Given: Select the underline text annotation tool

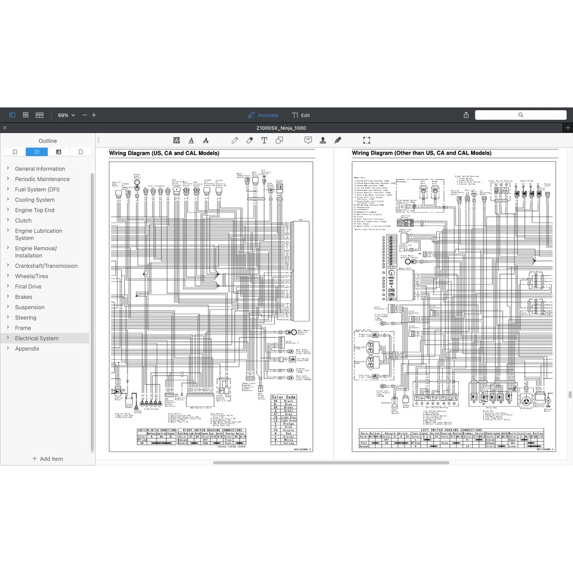Looking at the screenshot, I should point(191,140).
